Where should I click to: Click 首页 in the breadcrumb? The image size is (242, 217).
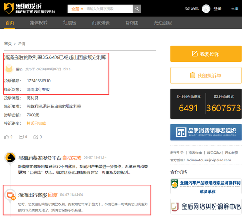pyautogui.click(x=8, y=43)
